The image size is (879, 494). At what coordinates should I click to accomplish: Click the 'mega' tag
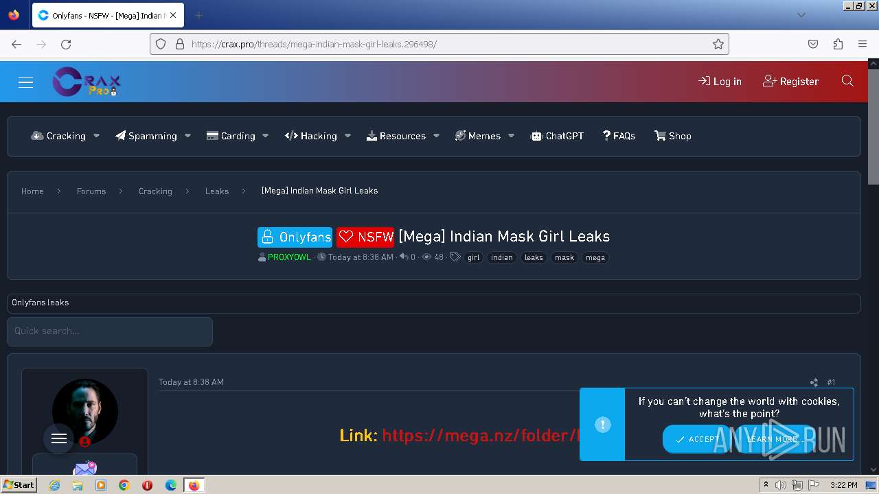click(595, 258)
